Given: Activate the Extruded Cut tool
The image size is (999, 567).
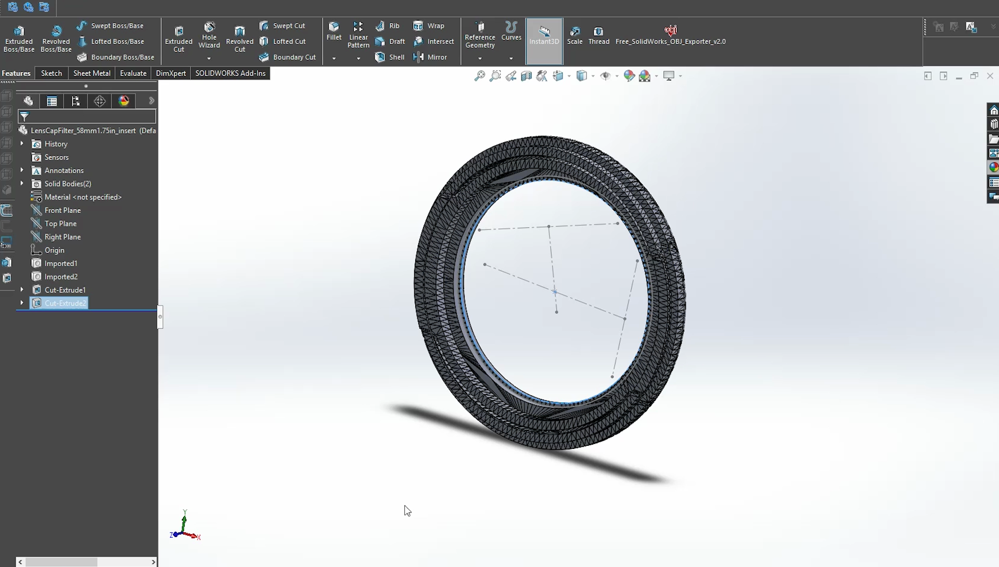Looking at the screenshot, I should click(x=178, y=38).
